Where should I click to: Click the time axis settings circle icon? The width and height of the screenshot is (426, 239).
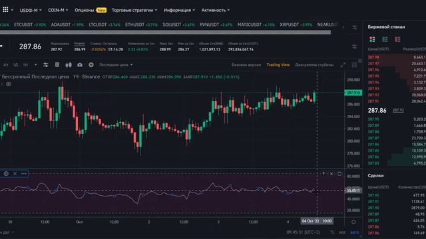(x=353, y=222)
